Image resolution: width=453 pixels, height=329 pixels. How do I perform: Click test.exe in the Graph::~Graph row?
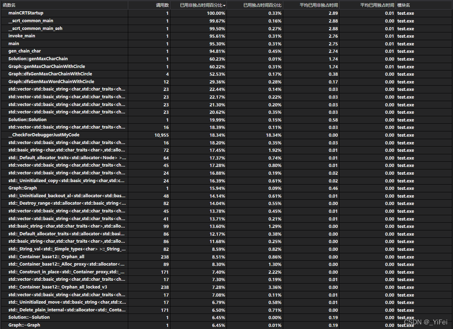[x=405, y=325]
